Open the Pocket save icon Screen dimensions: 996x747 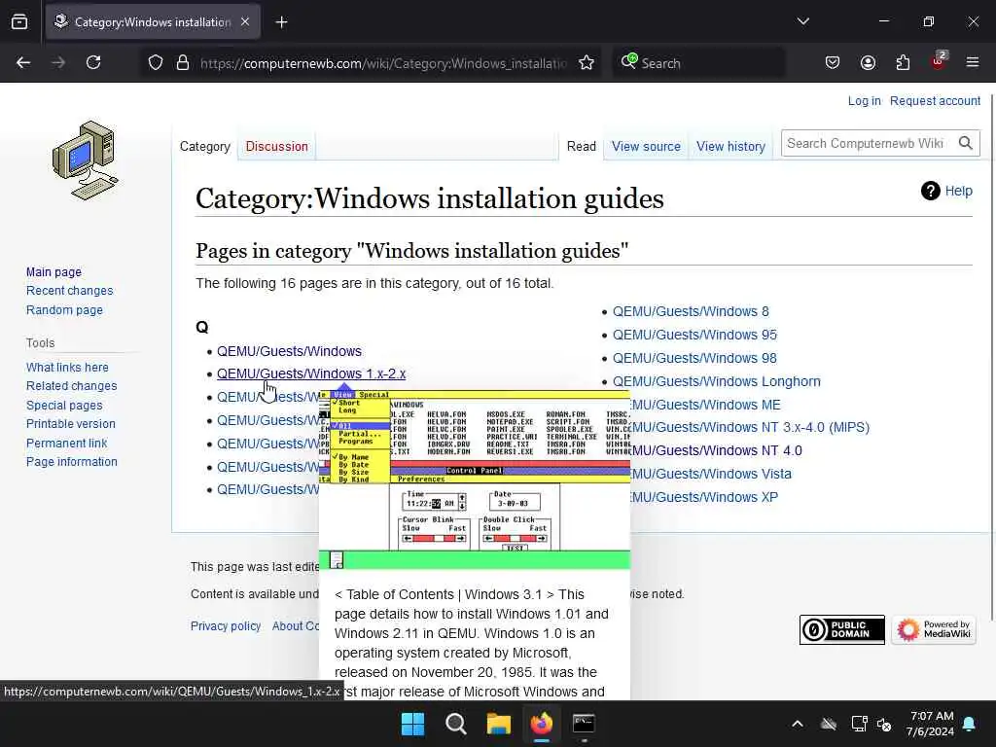point(833,62)
